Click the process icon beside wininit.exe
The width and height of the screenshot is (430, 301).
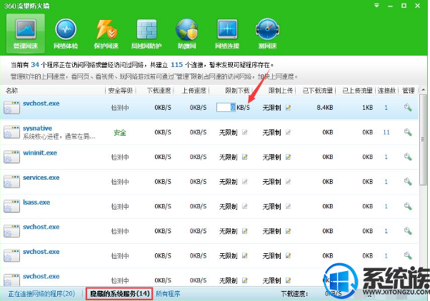click(x=12, y=157)
